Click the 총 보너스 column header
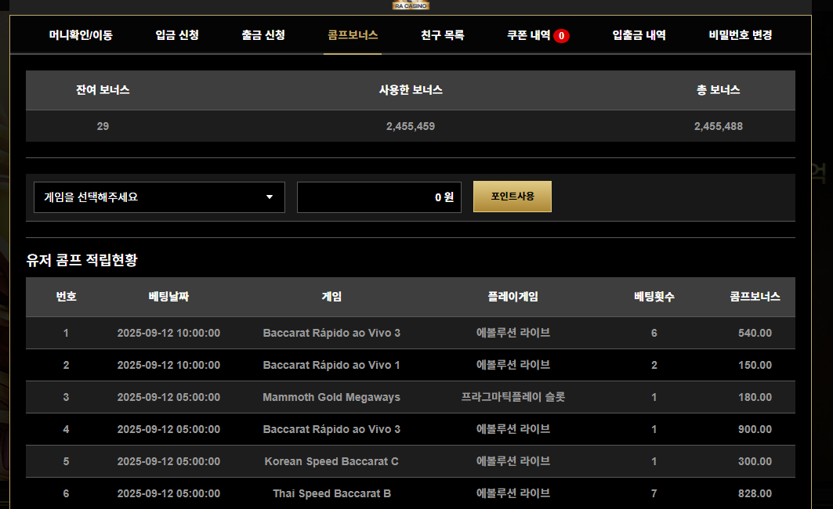The width and height of the screenshot is (833, 509). click(x=719, y=90)
